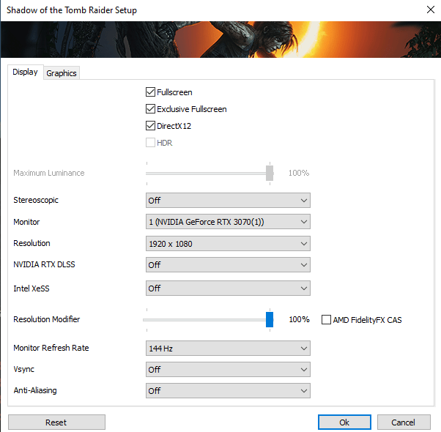This screenshot has width=441, height=432.
Task: Click the Maximum Luminance 100% value
Action: [x=299, y=173]
